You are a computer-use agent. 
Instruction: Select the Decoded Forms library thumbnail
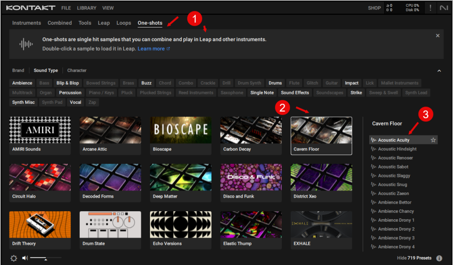(x=111, y=183)
